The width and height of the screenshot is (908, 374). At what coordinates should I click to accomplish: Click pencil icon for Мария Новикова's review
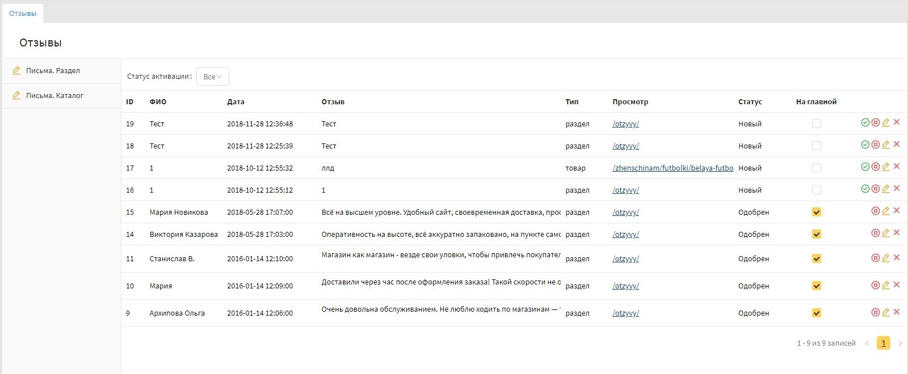click(x=886, y=211)
